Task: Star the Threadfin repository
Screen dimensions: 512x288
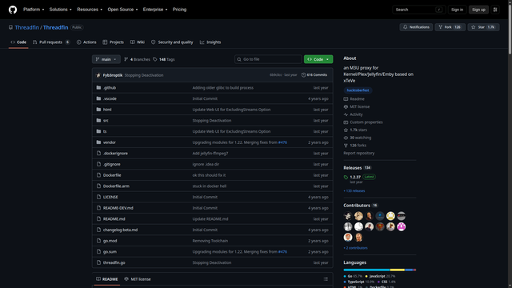Action: pos(483,27)
